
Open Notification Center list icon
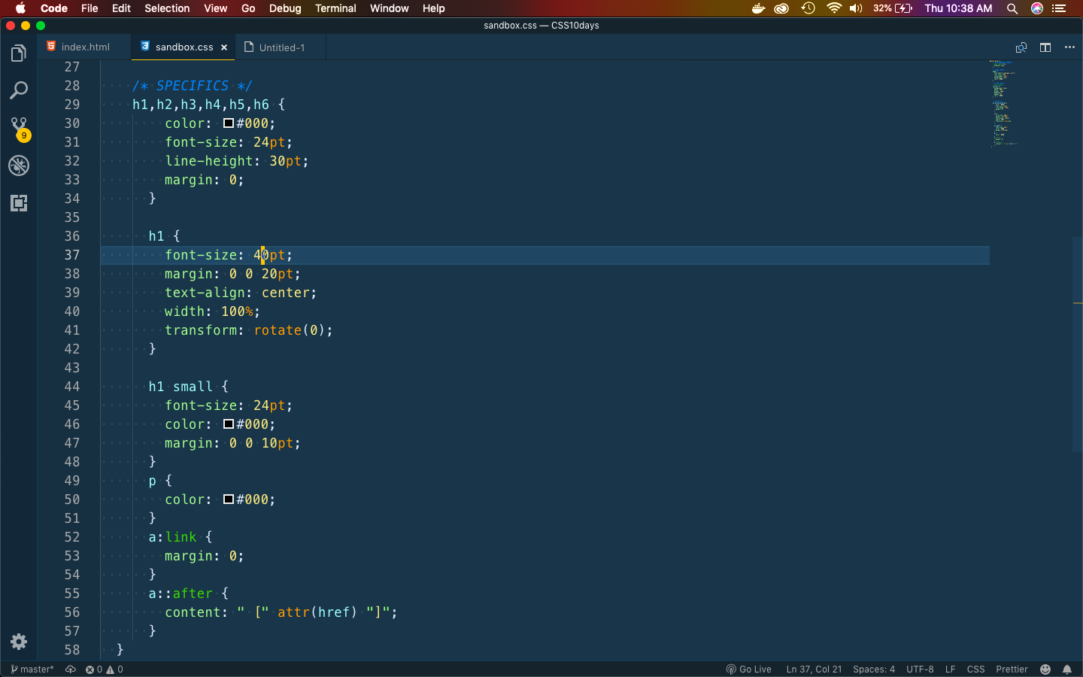[1060, 8]
